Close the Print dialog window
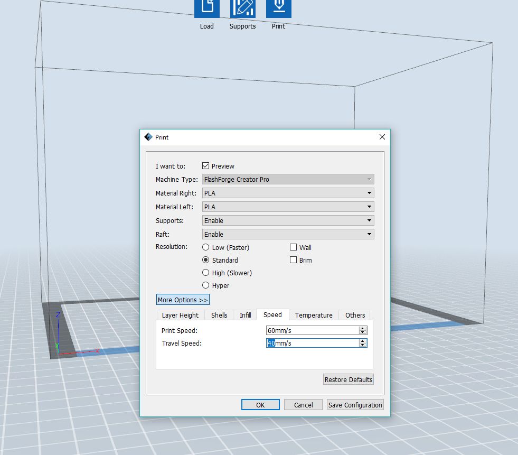518x455 pixels. tap(382, 137)
